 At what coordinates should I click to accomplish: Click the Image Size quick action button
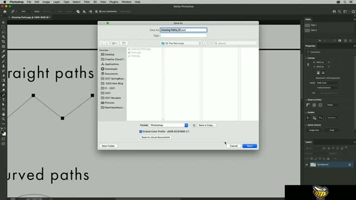pyautogui.click(x=314, y=130)
